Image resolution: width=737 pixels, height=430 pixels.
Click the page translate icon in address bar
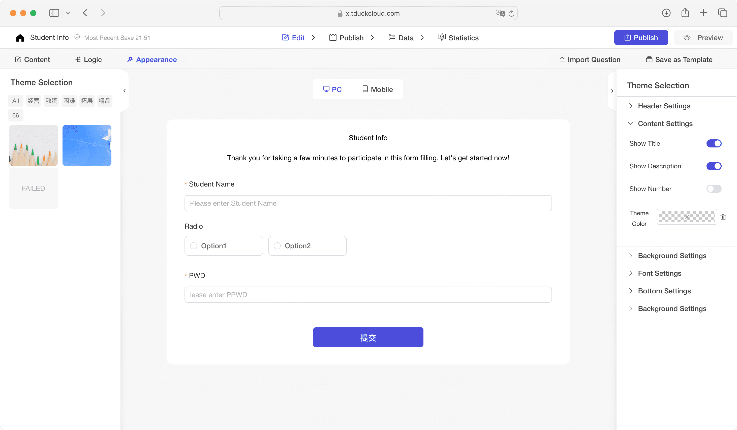(x=500, y=13)
